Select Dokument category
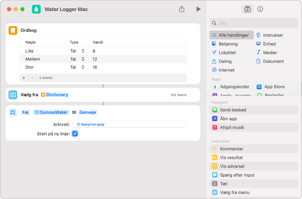The height and width of the screenshot is (199, 302). pyautogui.click(x=270, y=61)
